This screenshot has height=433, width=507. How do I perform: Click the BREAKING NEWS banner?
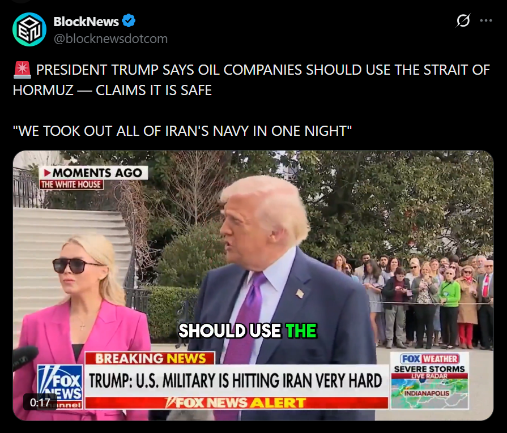[x=150, y=358]
